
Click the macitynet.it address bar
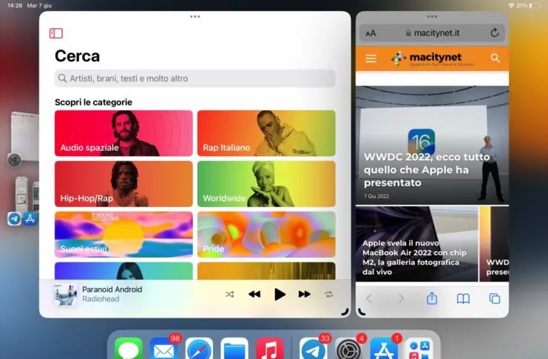pyautogui.click(x=432, y=33)
